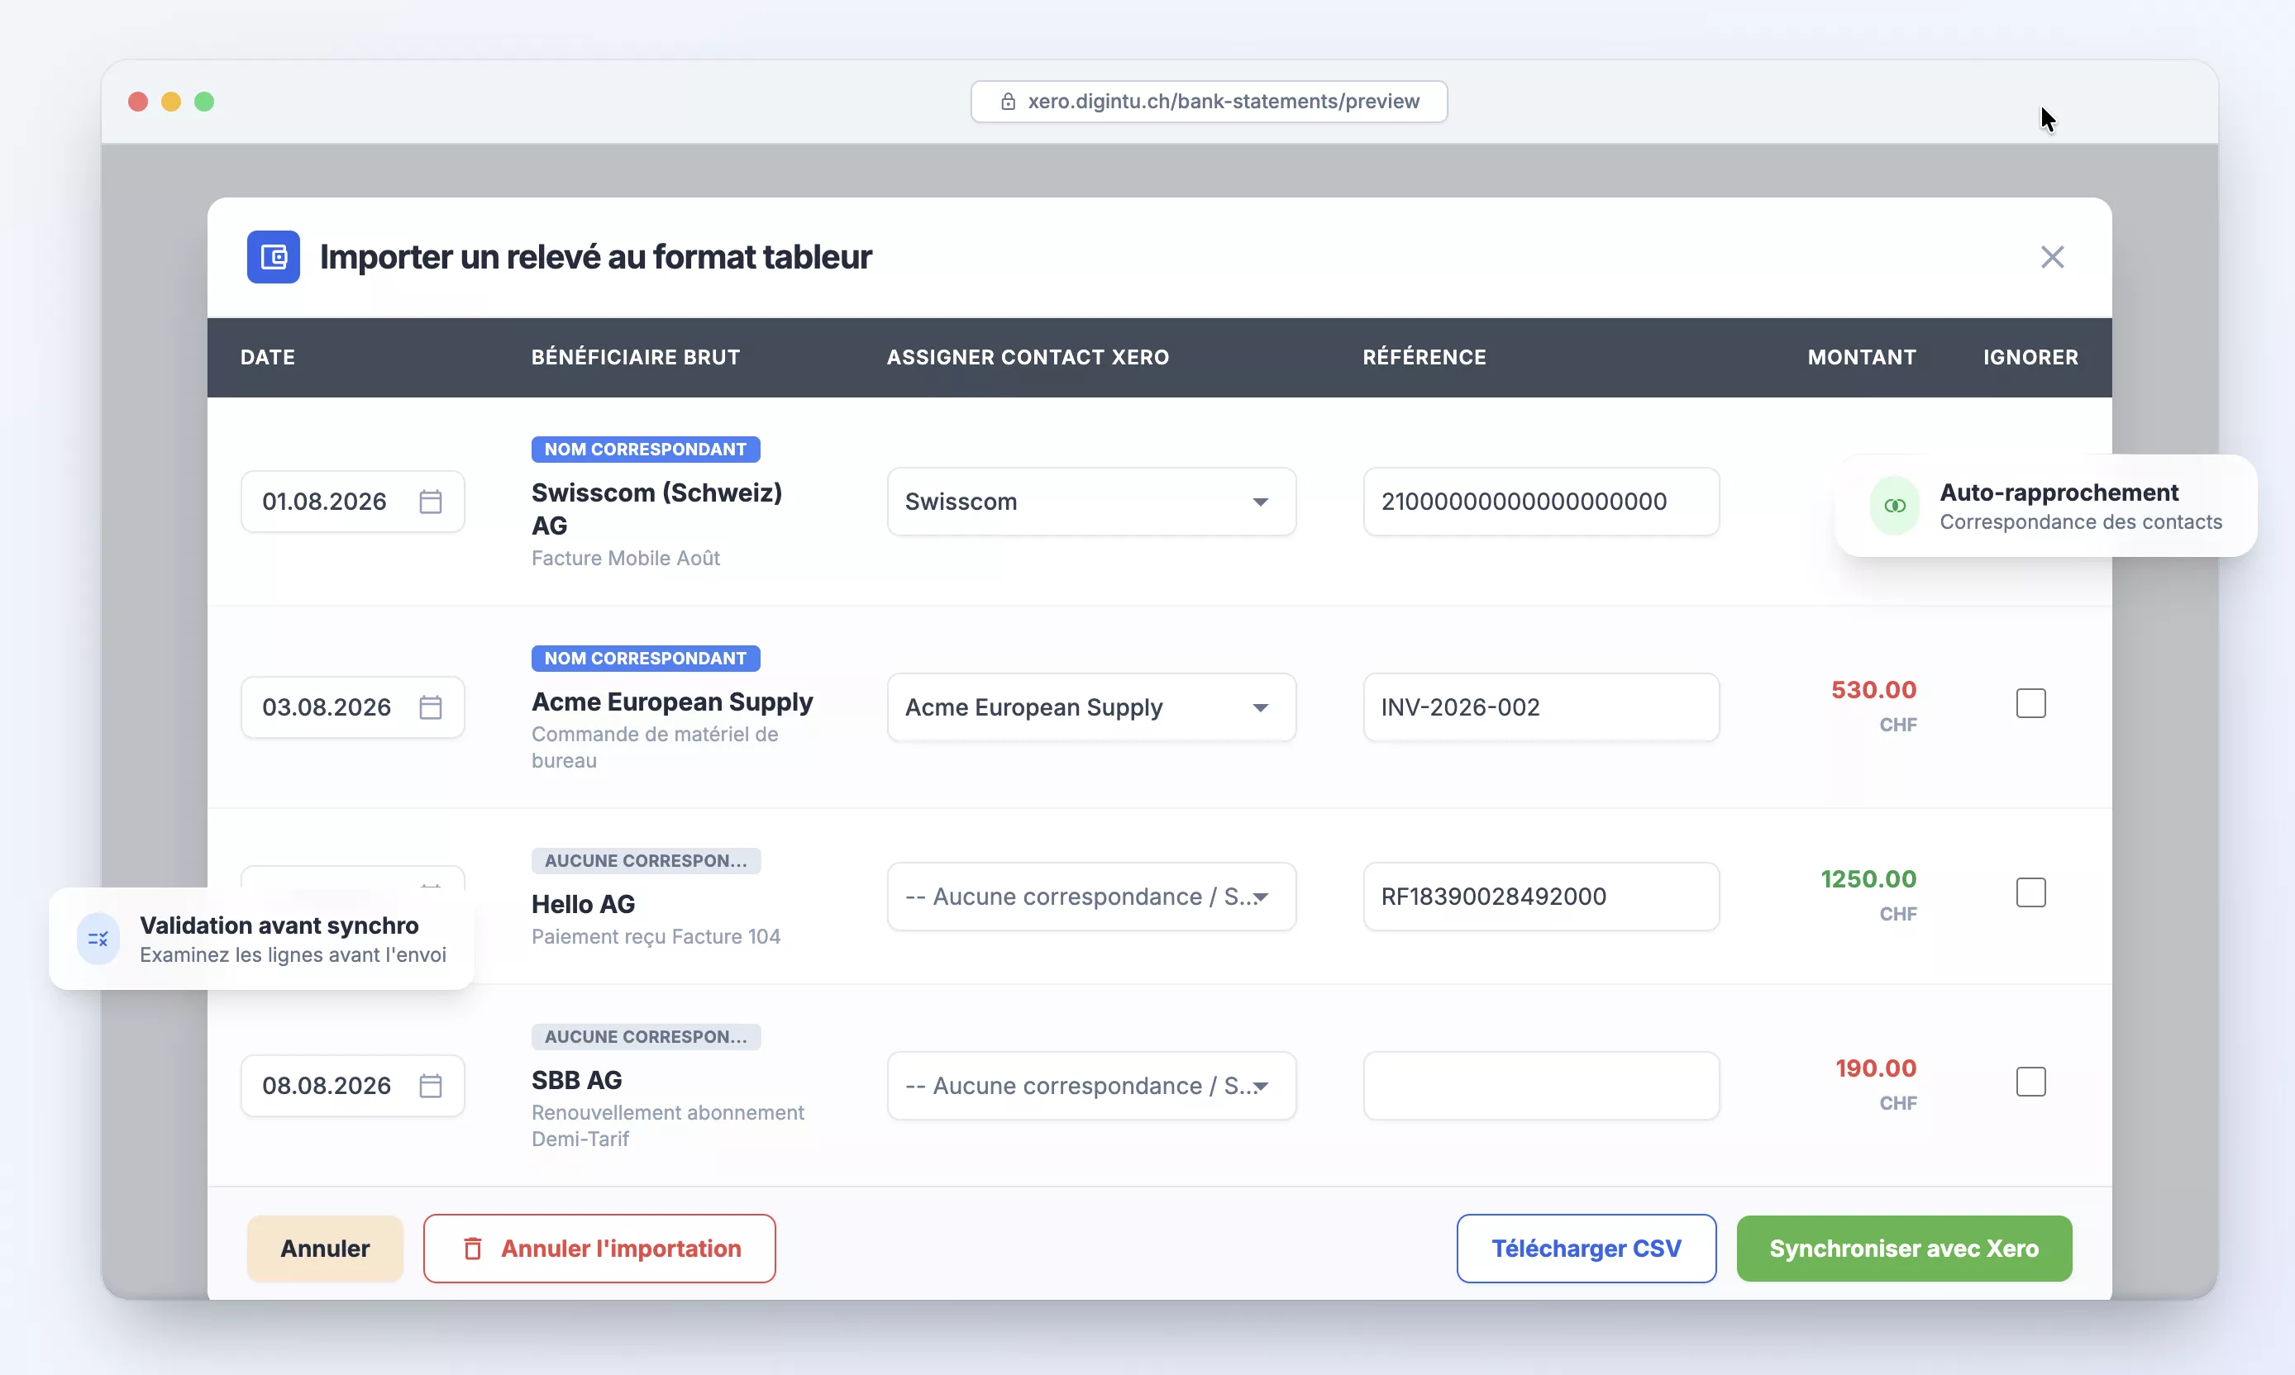Click reference field RF18390028492000
Screen dimensions: 2295x1375
[x=1540, y=896]
